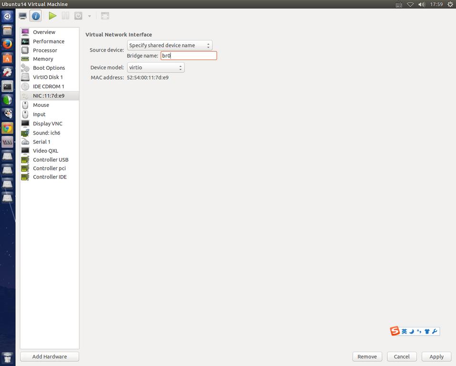This screenshot has height=366, width=456.
Task: Select Sound: ich6 device
Action: (x=46, y=133)
